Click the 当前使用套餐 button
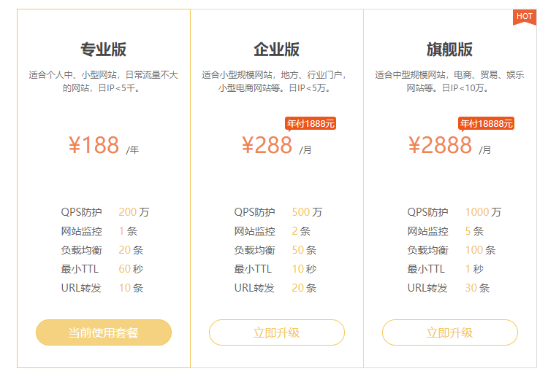Viewport: 548px width, 374px height. pyautogui.click(x=104, y=332)
